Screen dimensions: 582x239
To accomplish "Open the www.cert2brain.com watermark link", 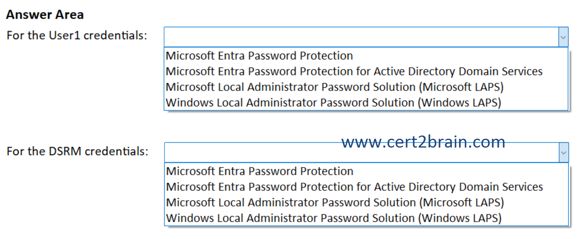I will (423, 142).
